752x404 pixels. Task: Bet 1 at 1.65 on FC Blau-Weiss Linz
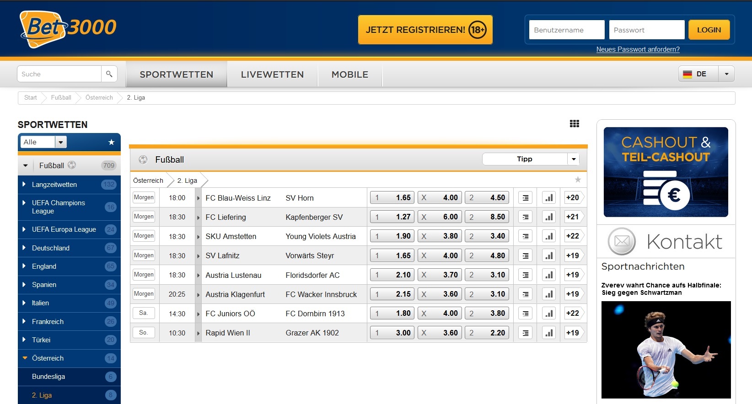pos(392,198)
